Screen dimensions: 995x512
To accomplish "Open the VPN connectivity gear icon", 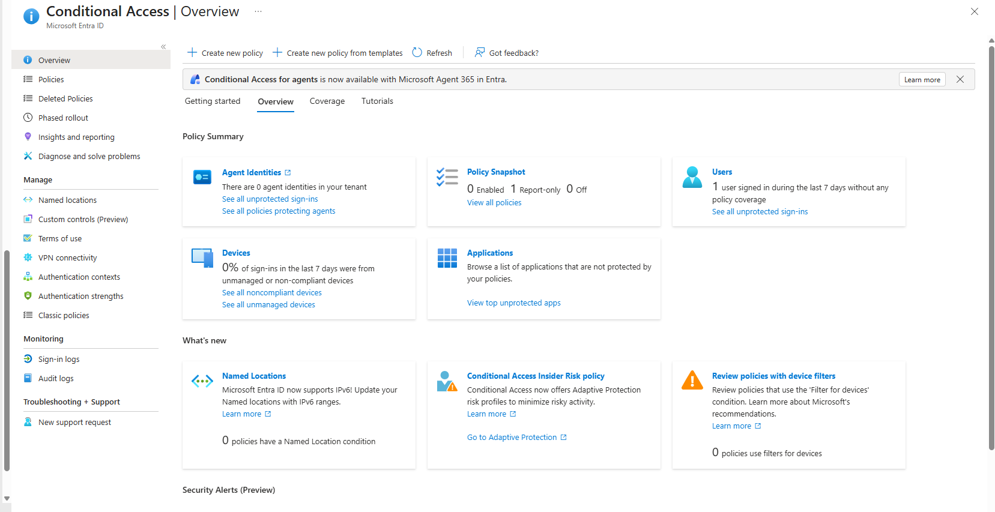I will 28,258.
